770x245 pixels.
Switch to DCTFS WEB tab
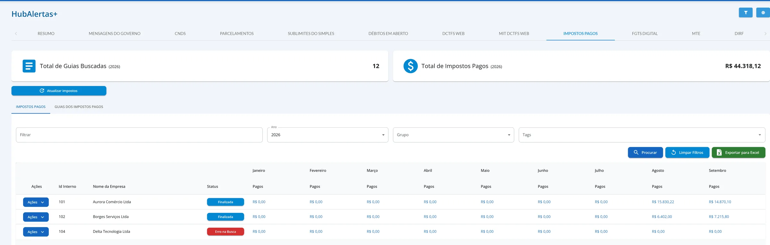pos(453,33)
